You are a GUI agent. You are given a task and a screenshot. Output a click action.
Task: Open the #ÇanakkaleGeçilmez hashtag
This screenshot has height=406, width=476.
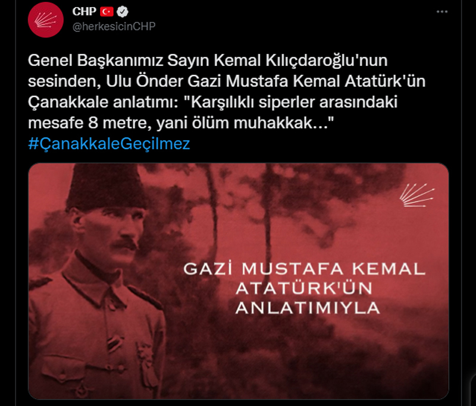click(x=109, y=143)
